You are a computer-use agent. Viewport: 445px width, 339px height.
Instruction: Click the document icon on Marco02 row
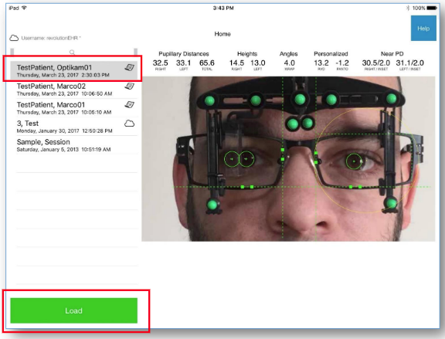coord(130,86)
